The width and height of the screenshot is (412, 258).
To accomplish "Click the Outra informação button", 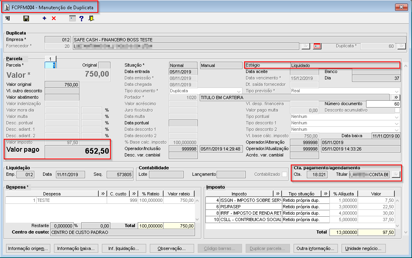I will [315, 248].
